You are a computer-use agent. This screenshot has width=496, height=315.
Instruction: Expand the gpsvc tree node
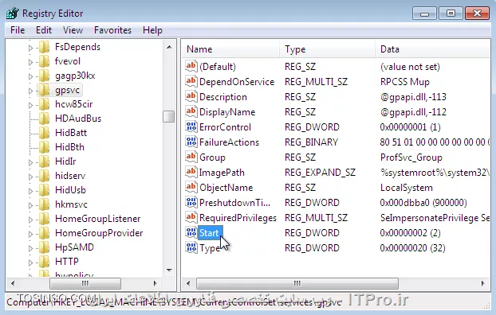pyautogui.click(x=30, y=91)
